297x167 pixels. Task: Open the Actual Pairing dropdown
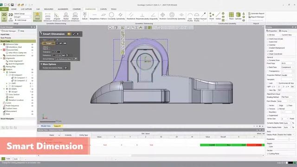click(66, 59)
